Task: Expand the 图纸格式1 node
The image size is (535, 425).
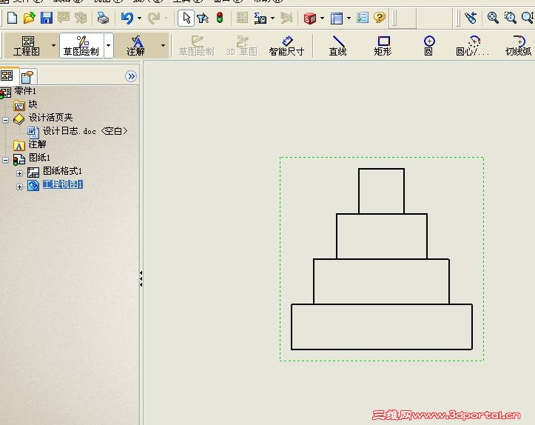Action: [x=19, y=173]
